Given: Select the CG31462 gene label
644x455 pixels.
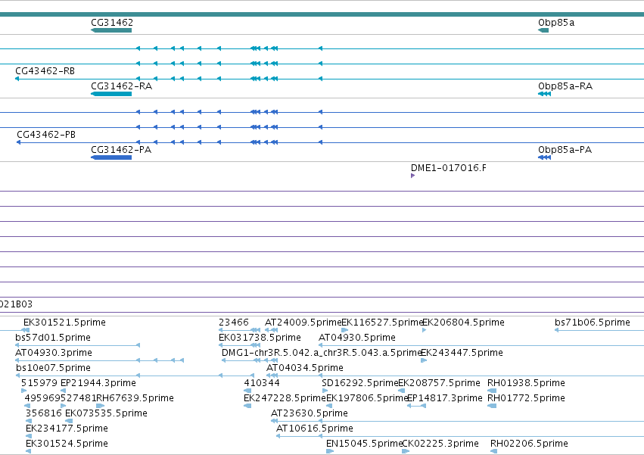Looking at the screenshot, I should (x=112, y=23).
